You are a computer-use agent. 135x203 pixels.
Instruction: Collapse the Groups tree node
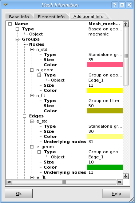17,39
